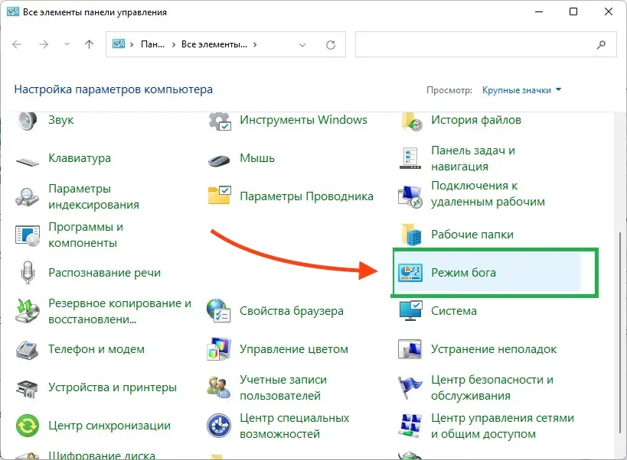Viewport: 627px width, 460px height.
Task: Click the Управление цветом icon
Action: click(x=220, y=349)
